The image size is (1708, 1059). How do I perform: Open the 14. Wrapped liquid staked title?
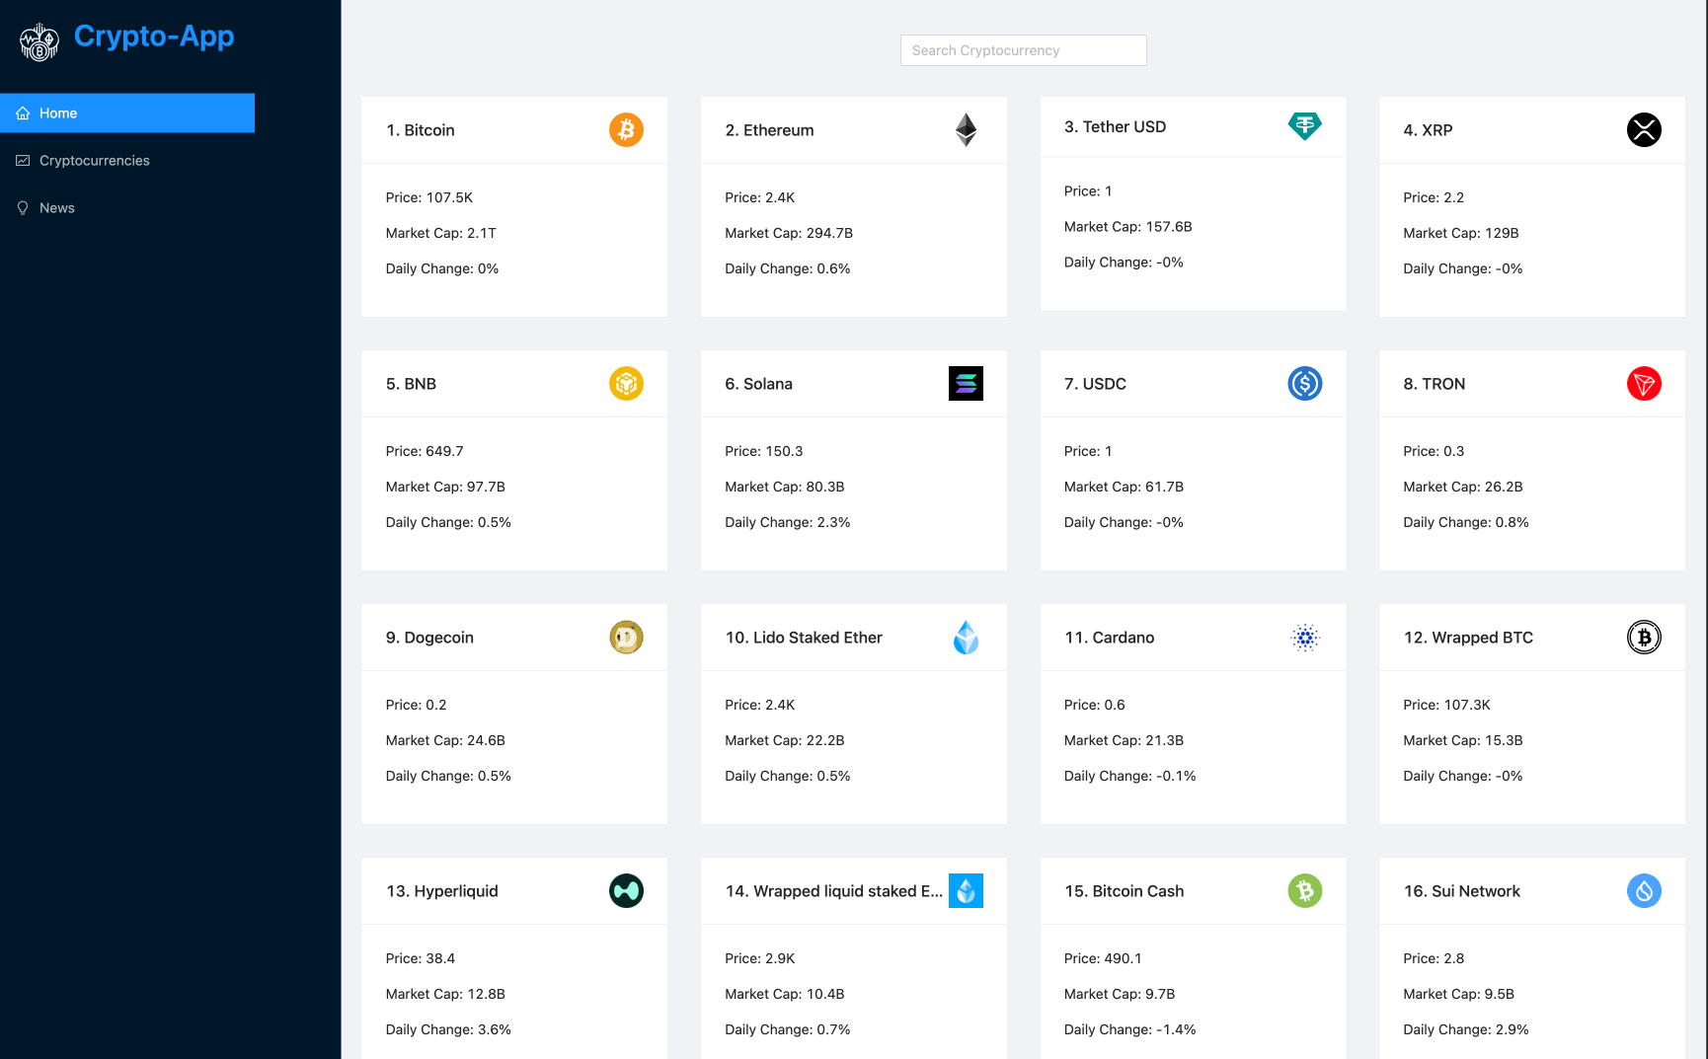click(834, 891)
